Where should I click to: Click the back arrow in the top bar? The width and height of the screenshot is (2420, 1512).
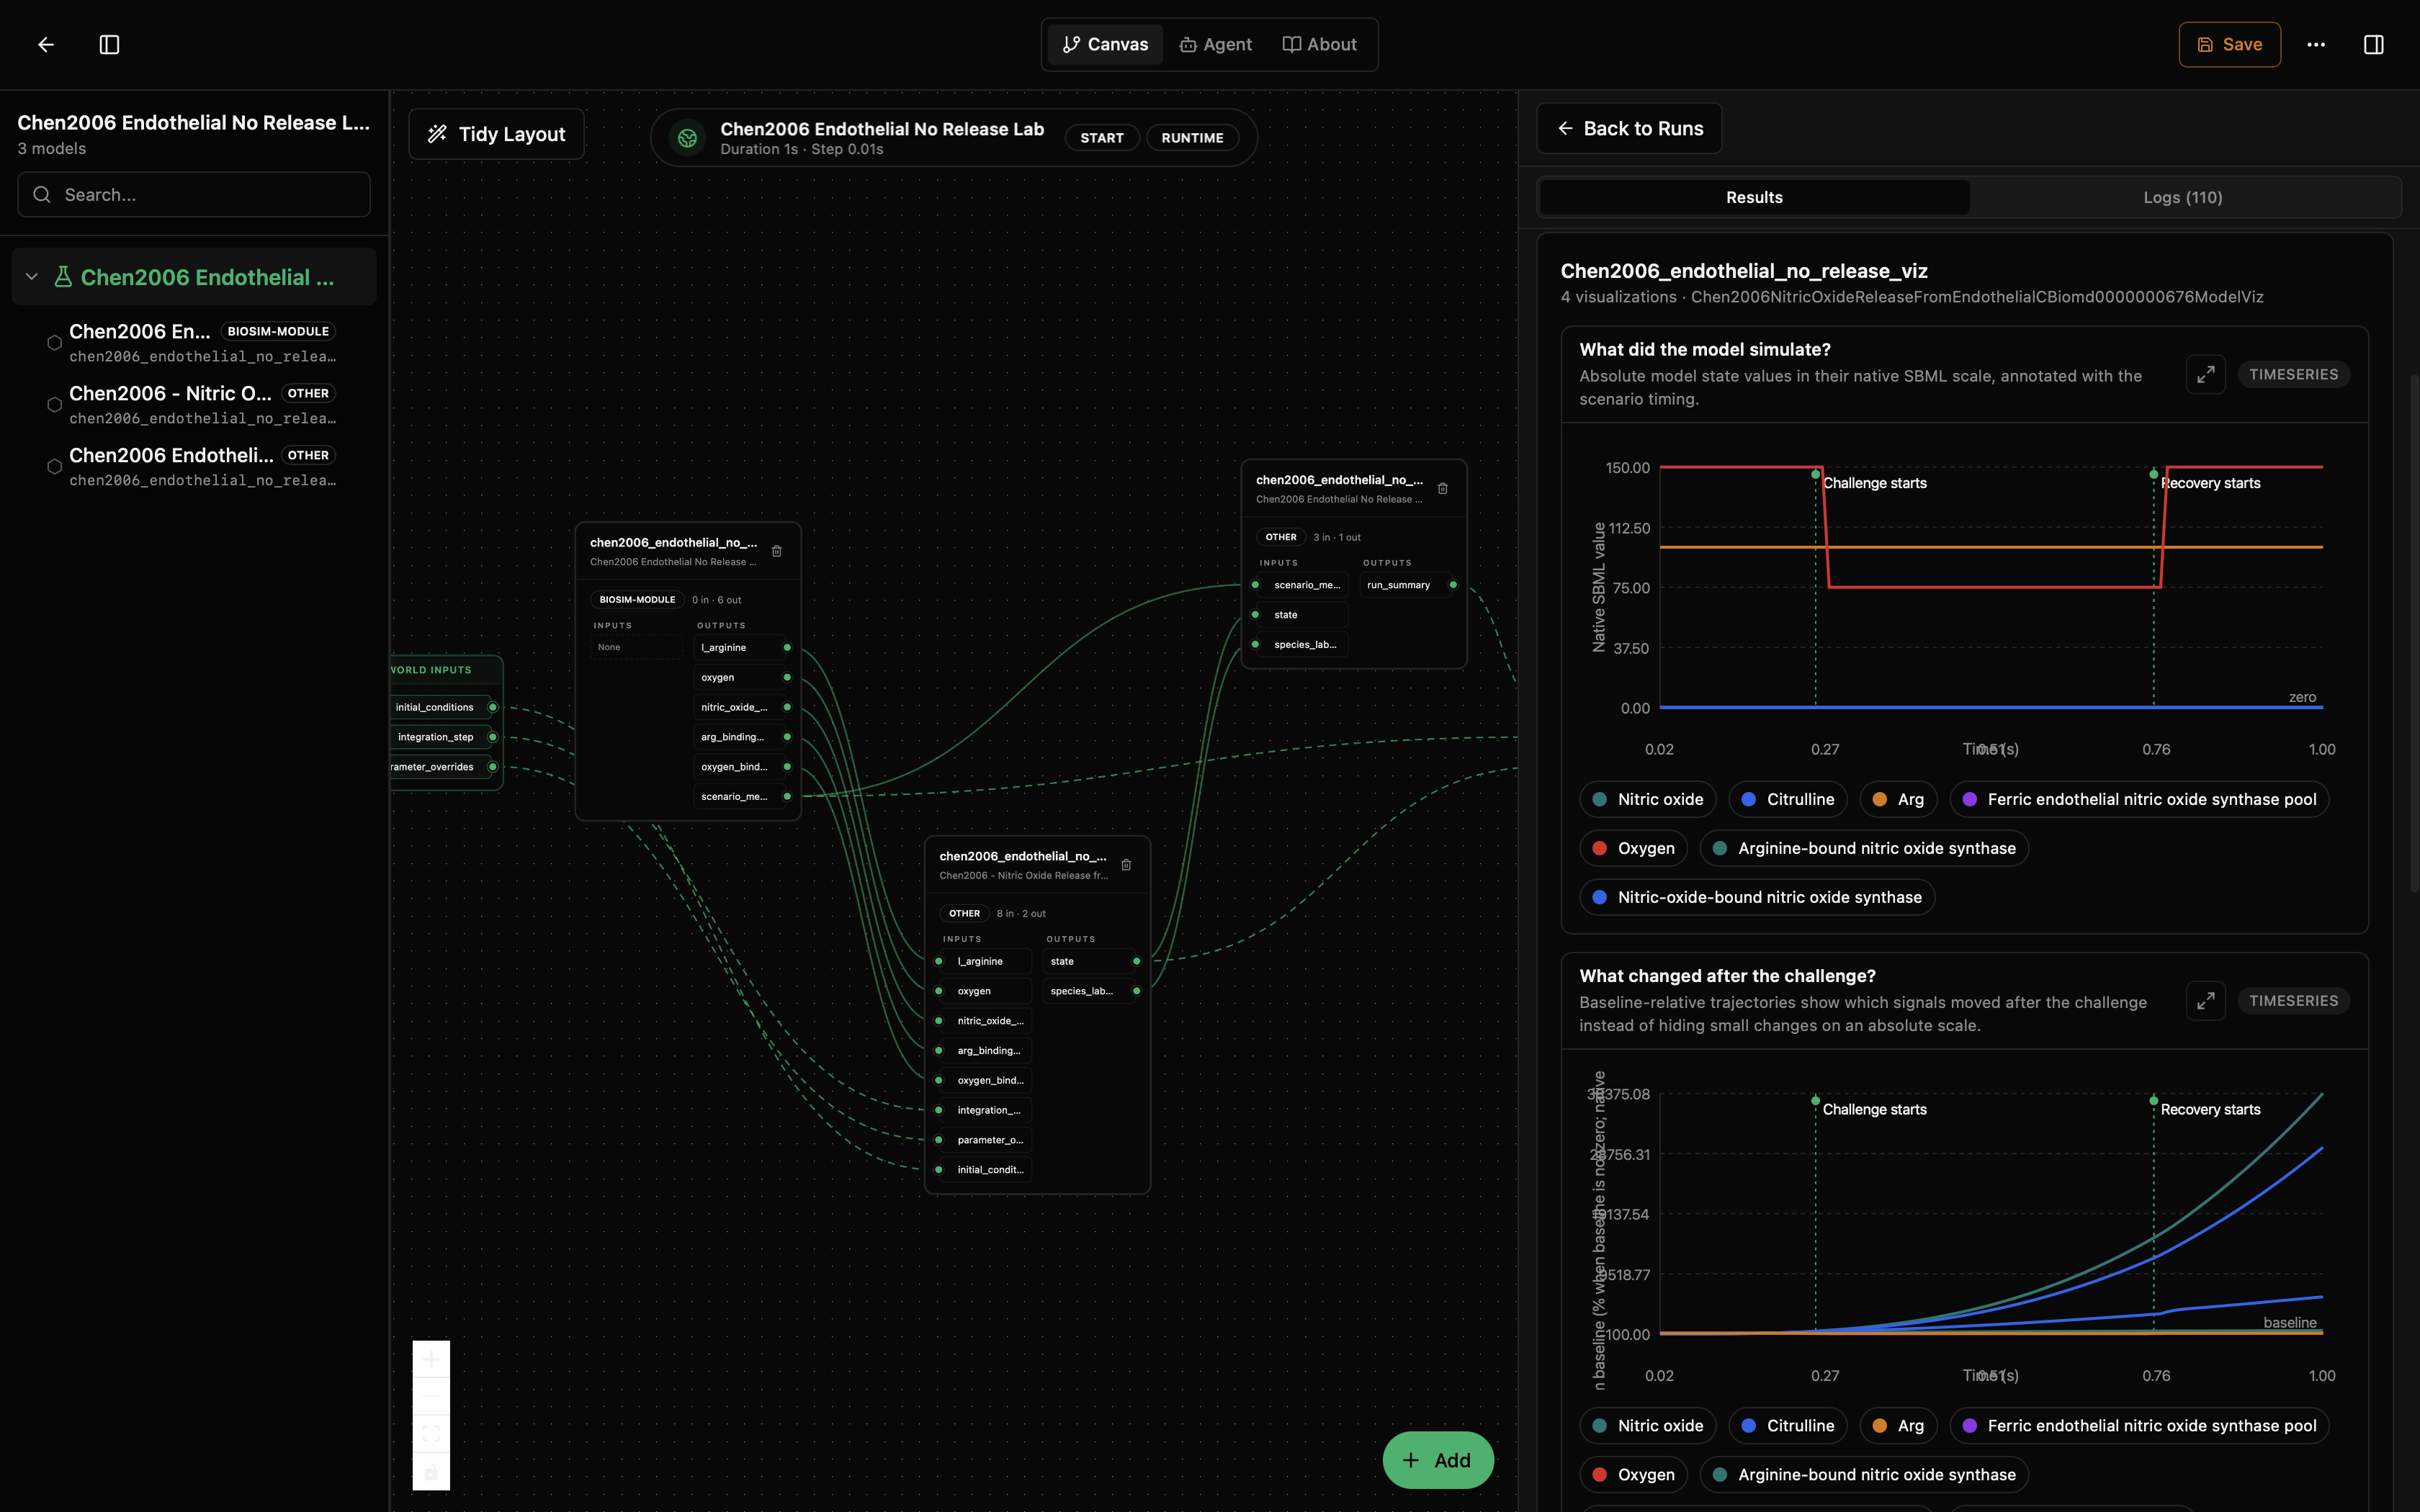(46, 44)
